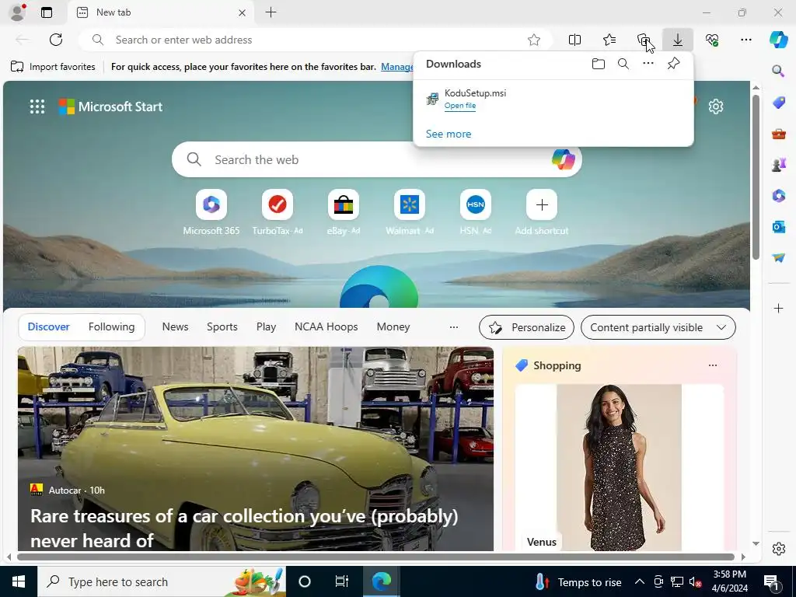Open a new tab with plus button
This screenshot has width=796, height=597.
click(271, 12)
